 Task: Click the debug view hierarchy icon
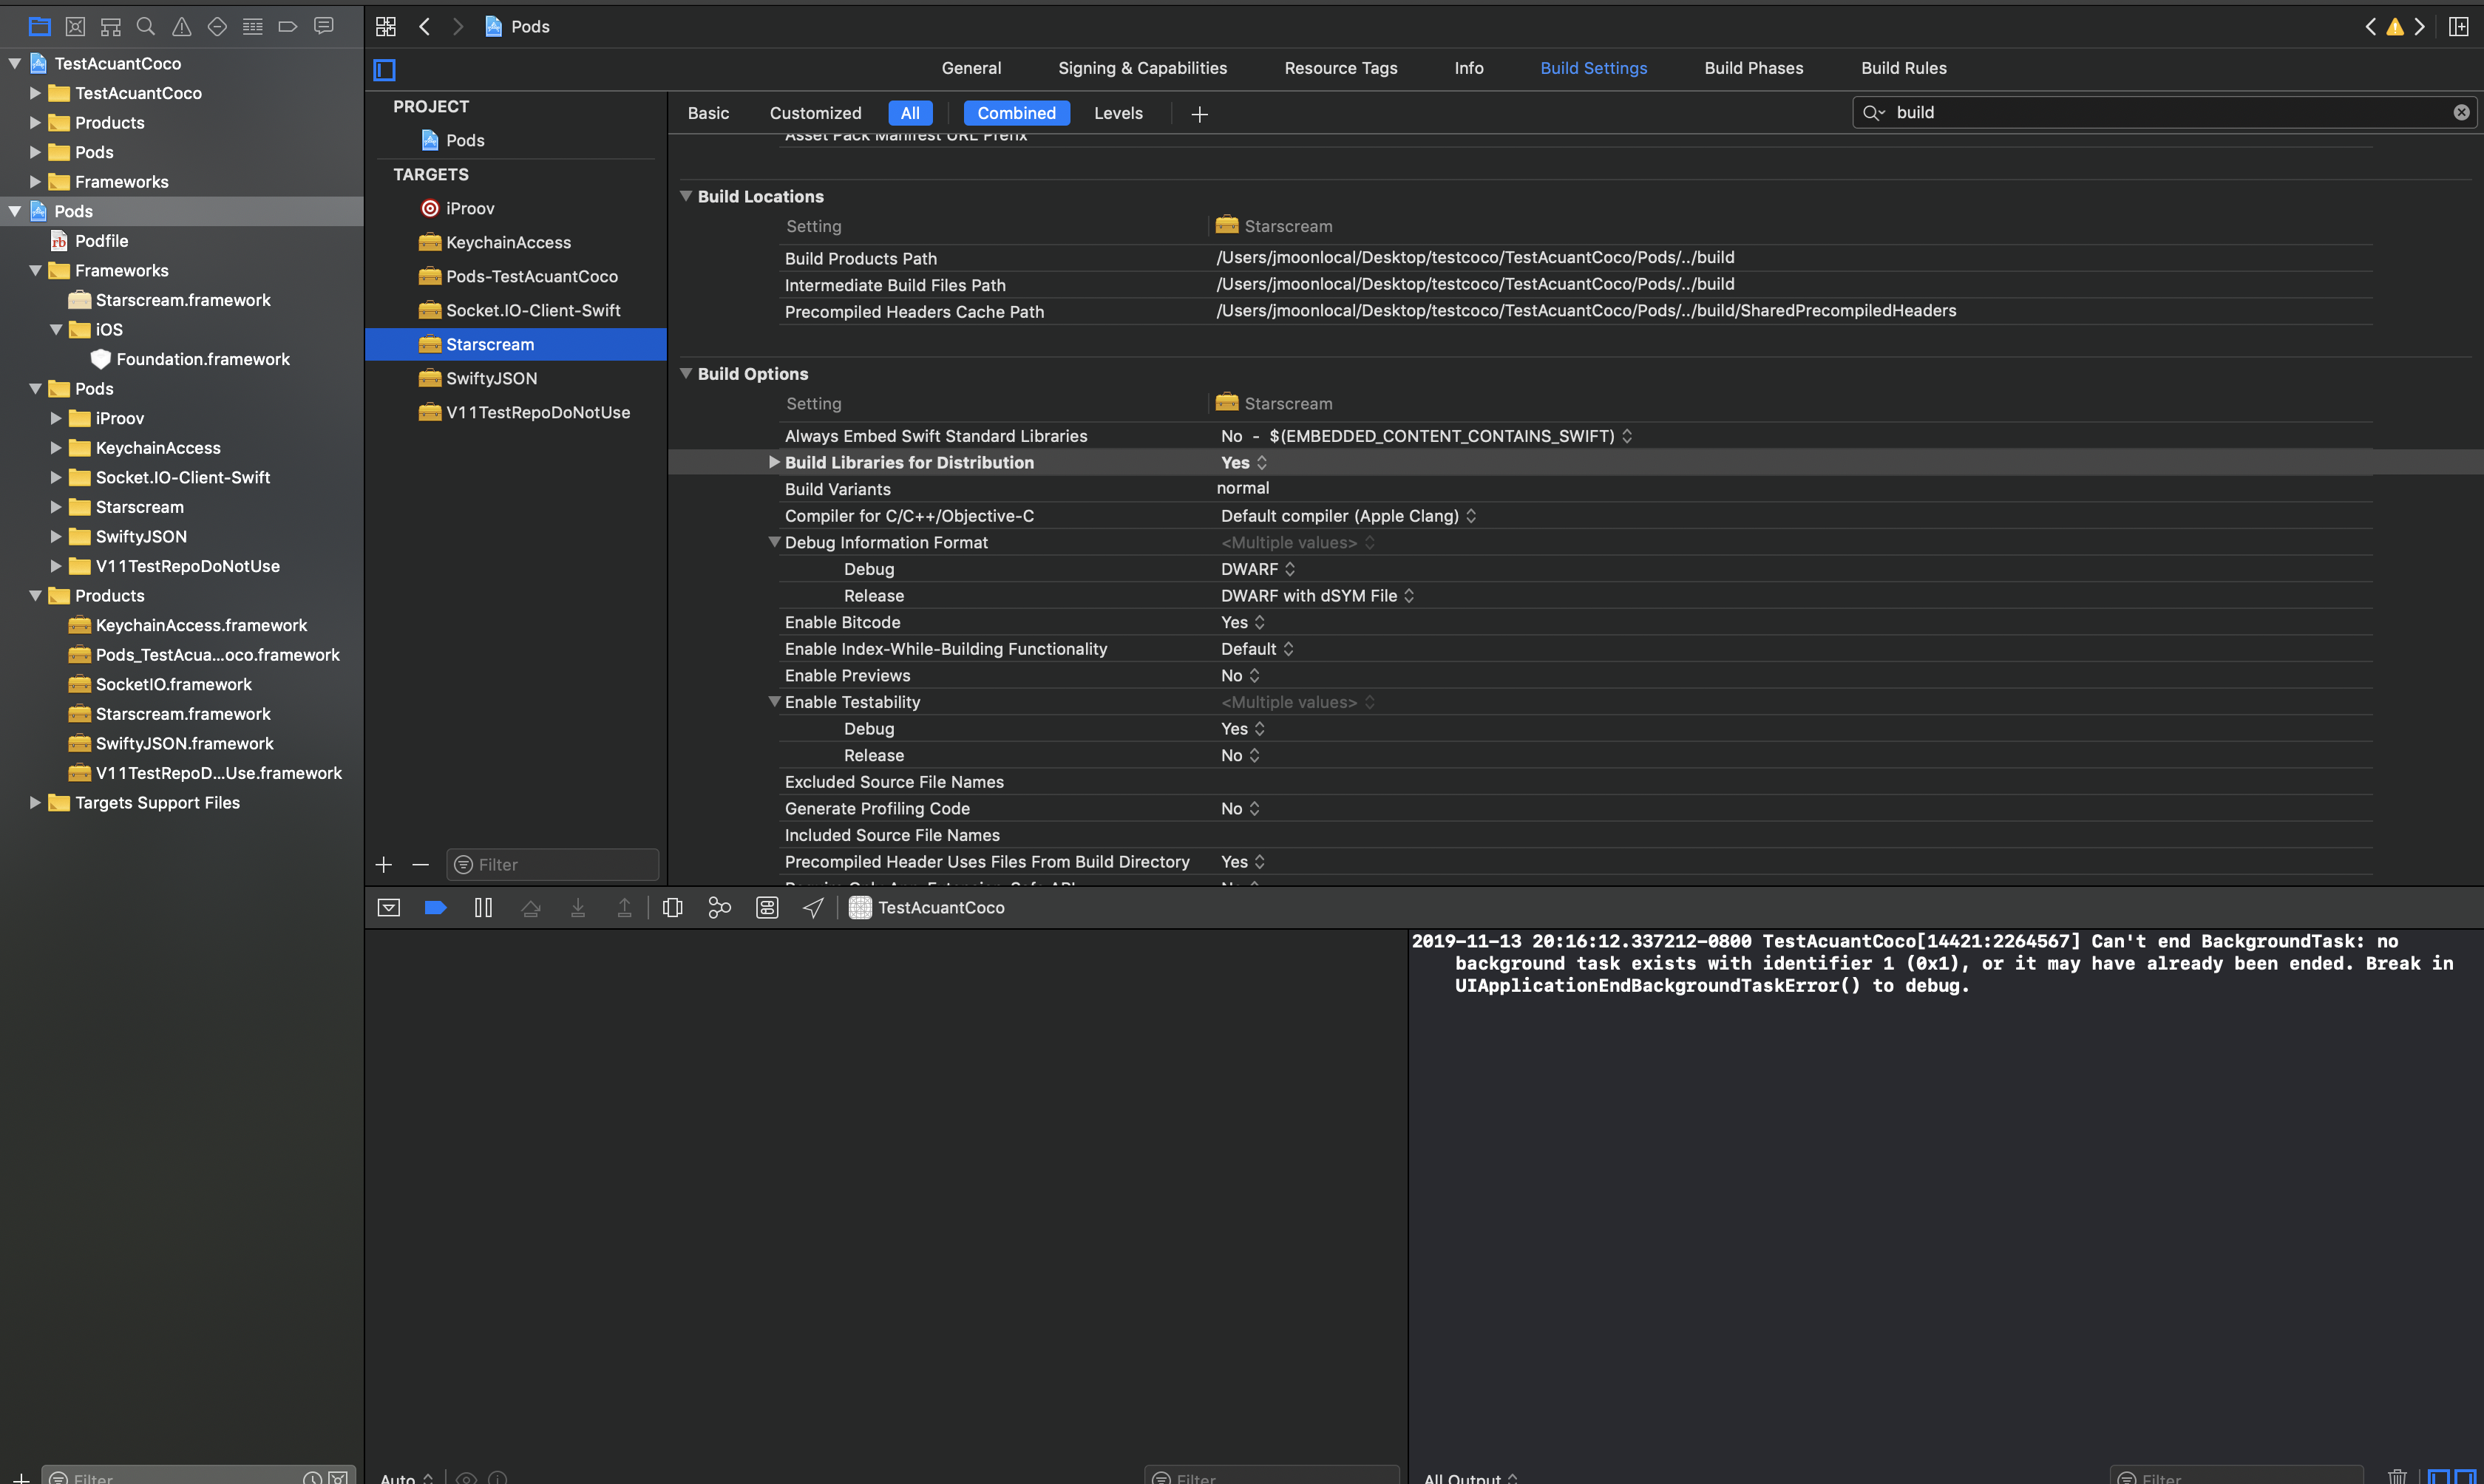coord(672,907)
